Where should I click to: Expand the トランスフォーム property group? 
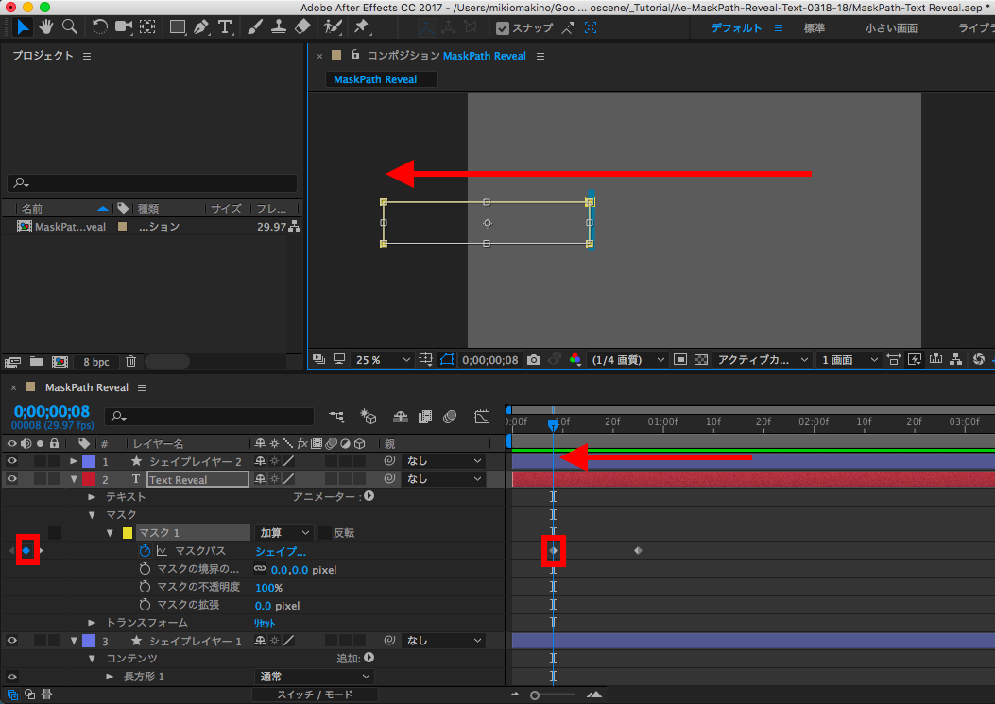(x=92, y=623)
